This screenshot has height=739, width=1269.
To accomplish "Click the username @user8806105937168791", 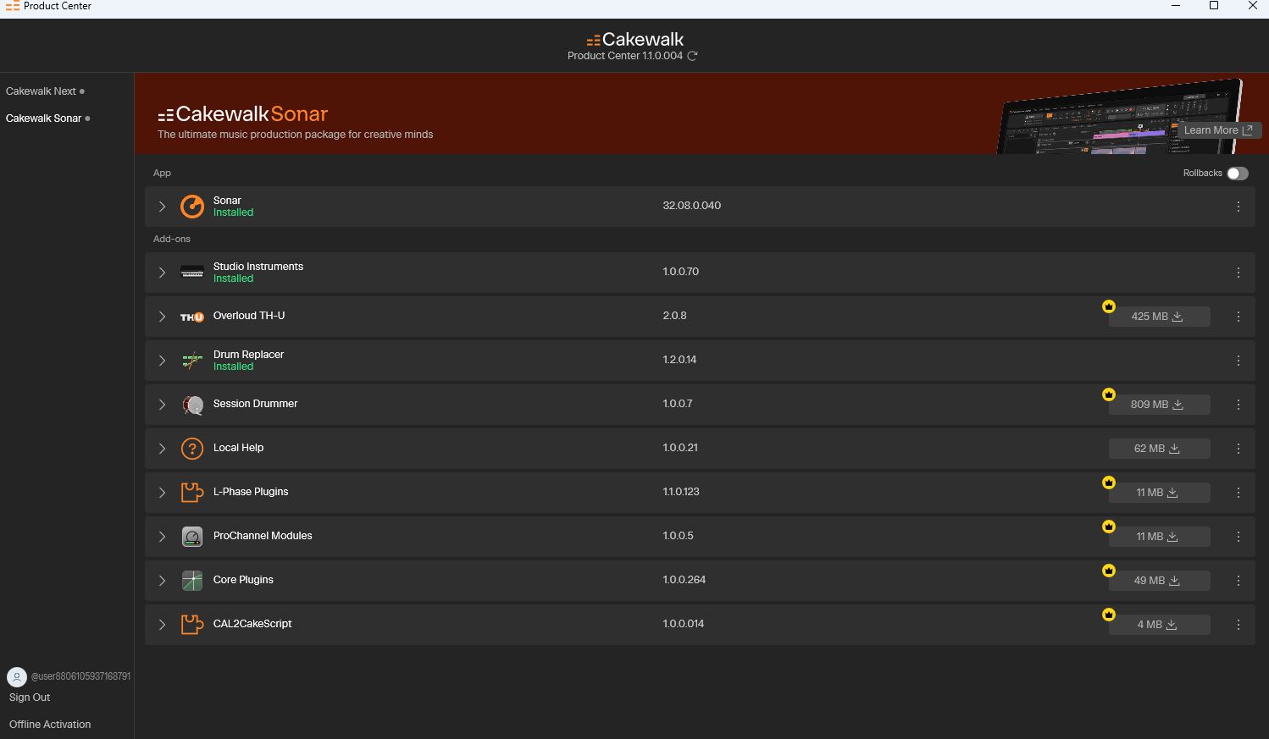I will click(x=80, y=676).
